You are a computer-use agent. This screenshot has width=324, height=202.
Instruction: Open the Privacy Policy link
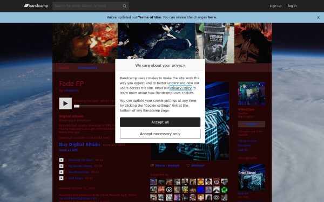coord(181,88)
